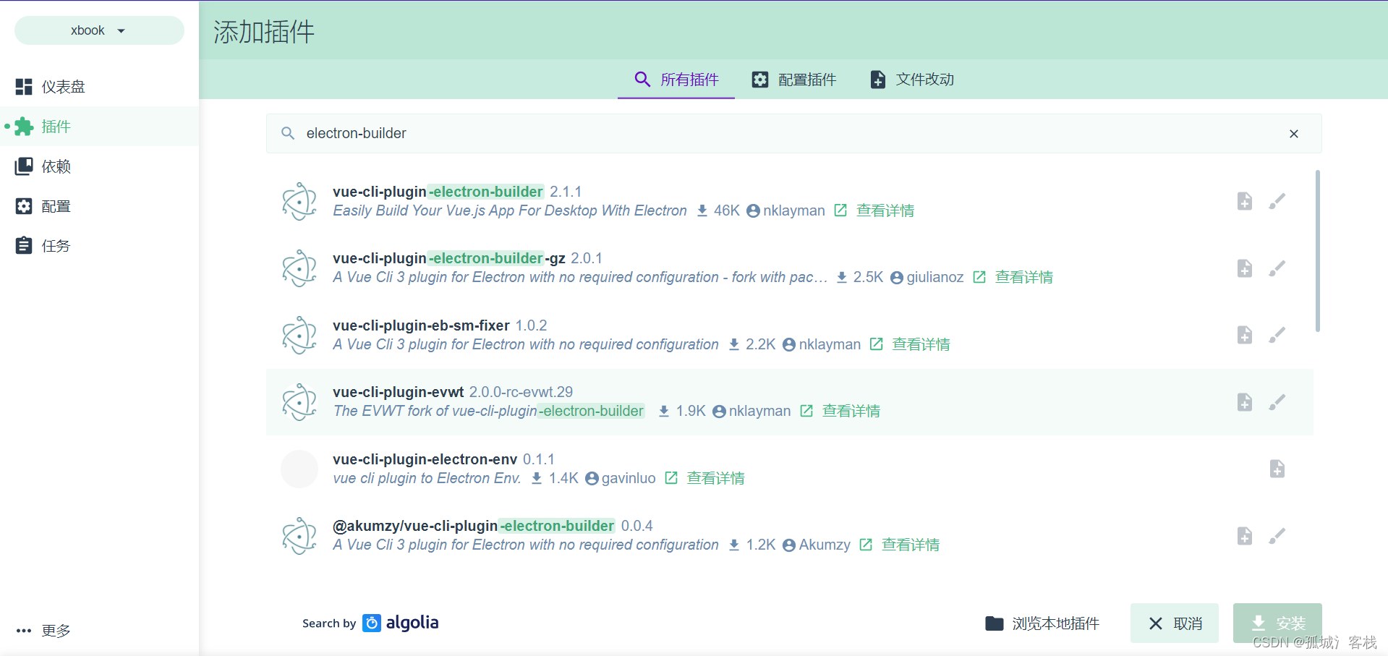Switch to the 所有插件 tab
The height and width of the screenshot is (656, 1388).
[676, 80]
